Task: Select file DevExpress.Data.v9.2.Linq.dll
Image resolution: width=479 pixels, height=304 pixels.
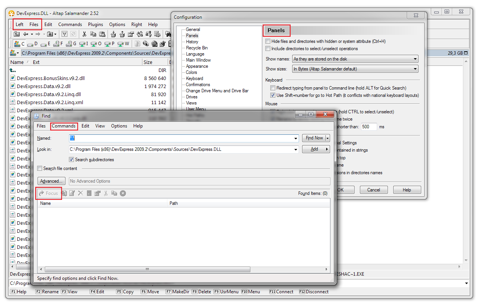Action: tap(49, 94)
